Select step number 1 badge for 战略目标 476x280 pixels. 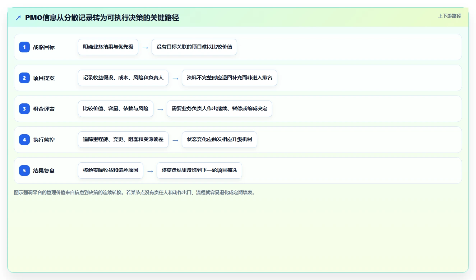(x=24, y=47)
